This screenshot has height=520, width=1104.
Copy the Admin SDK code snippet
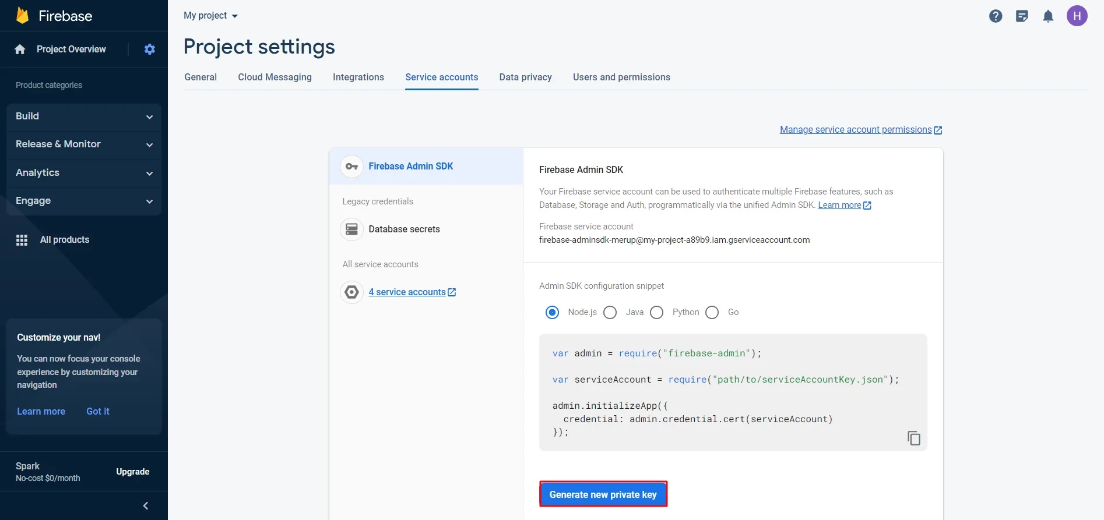click(913, 438)
